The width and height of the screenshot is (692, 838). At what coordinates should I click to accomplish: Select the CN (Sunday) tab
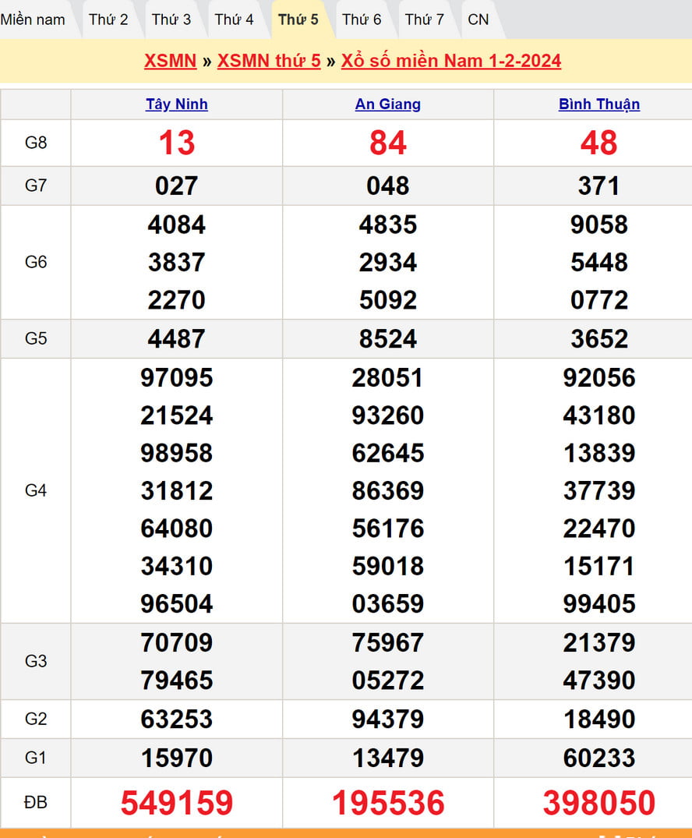click(478, 19)
